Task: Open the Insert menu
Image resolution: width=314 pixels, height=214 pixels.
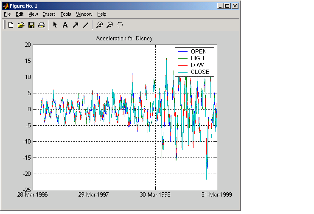Action: tap(49, 14)
